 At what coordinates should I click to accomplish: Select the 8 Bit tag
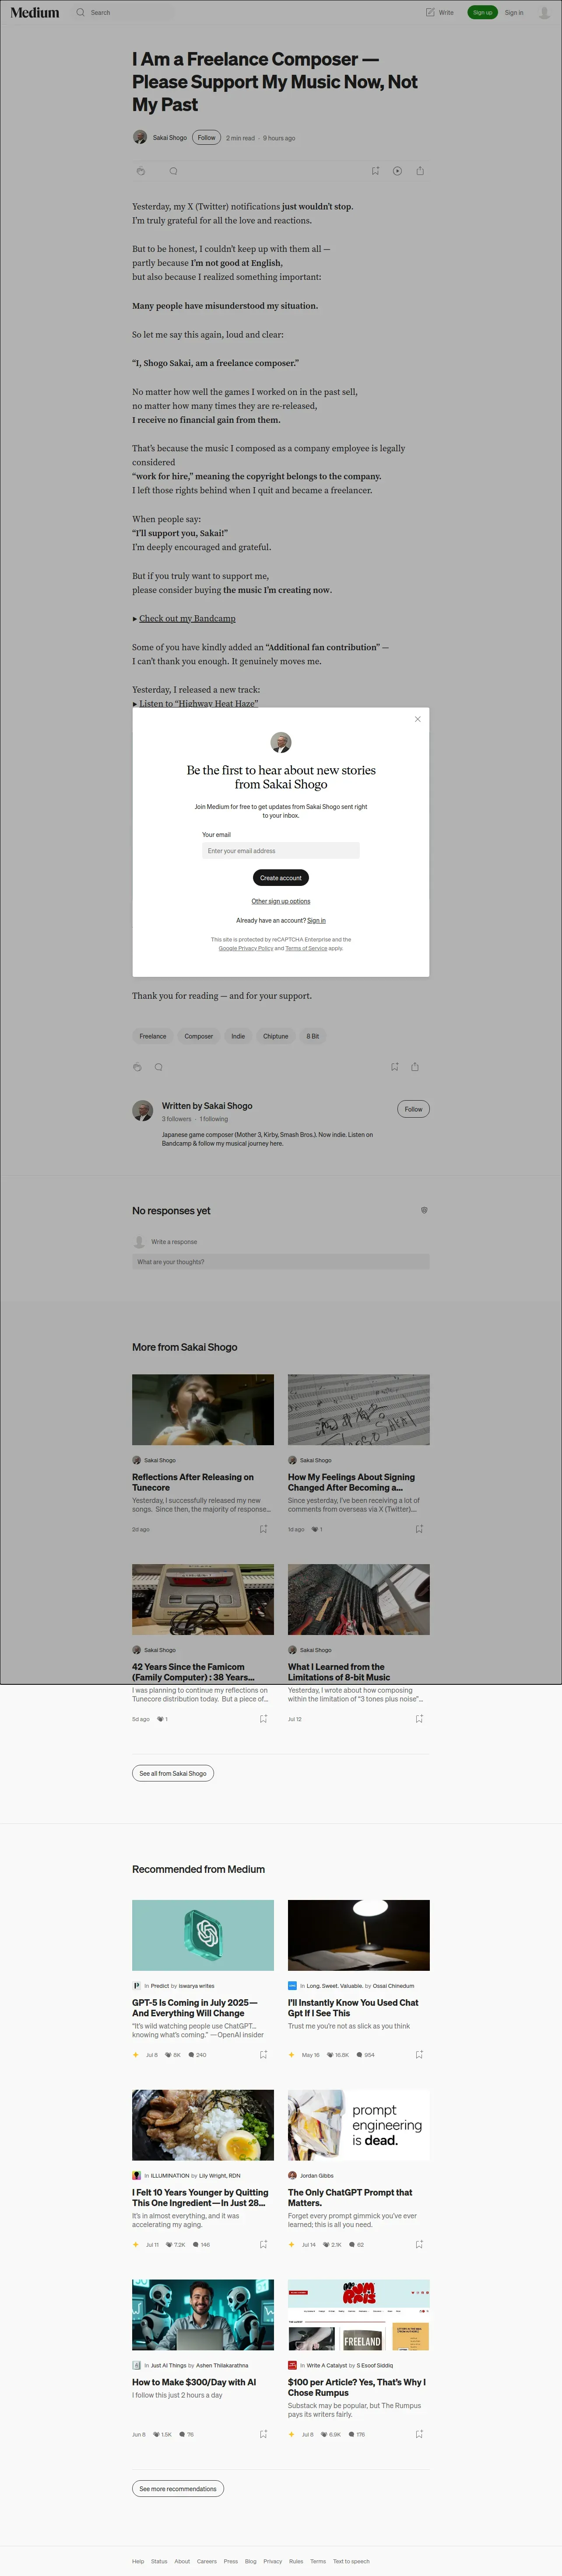click(x=313, y=1036)
